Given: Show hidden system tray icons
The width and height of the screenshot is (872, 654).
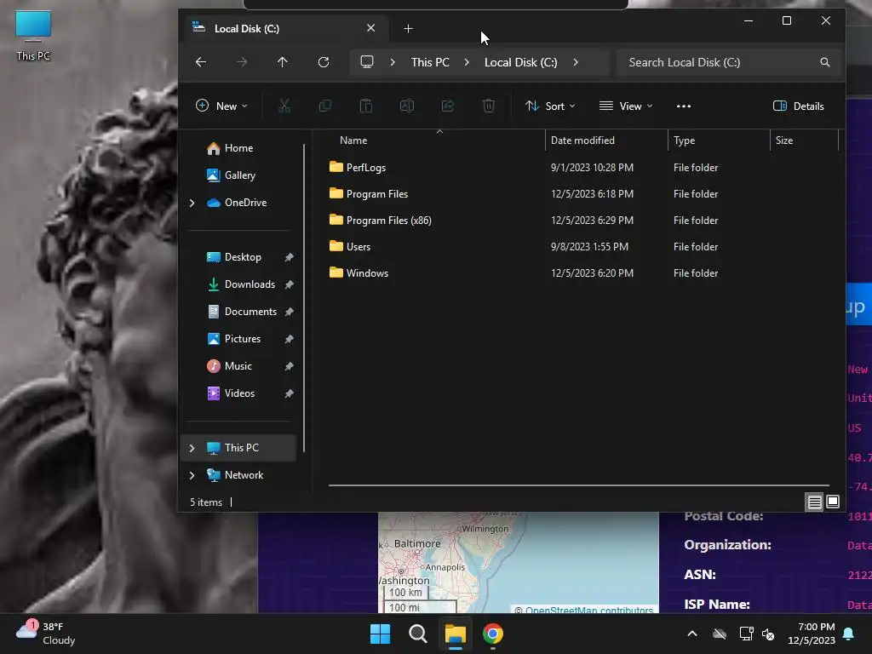Looking at the screenshot, I should pos(692,634).
